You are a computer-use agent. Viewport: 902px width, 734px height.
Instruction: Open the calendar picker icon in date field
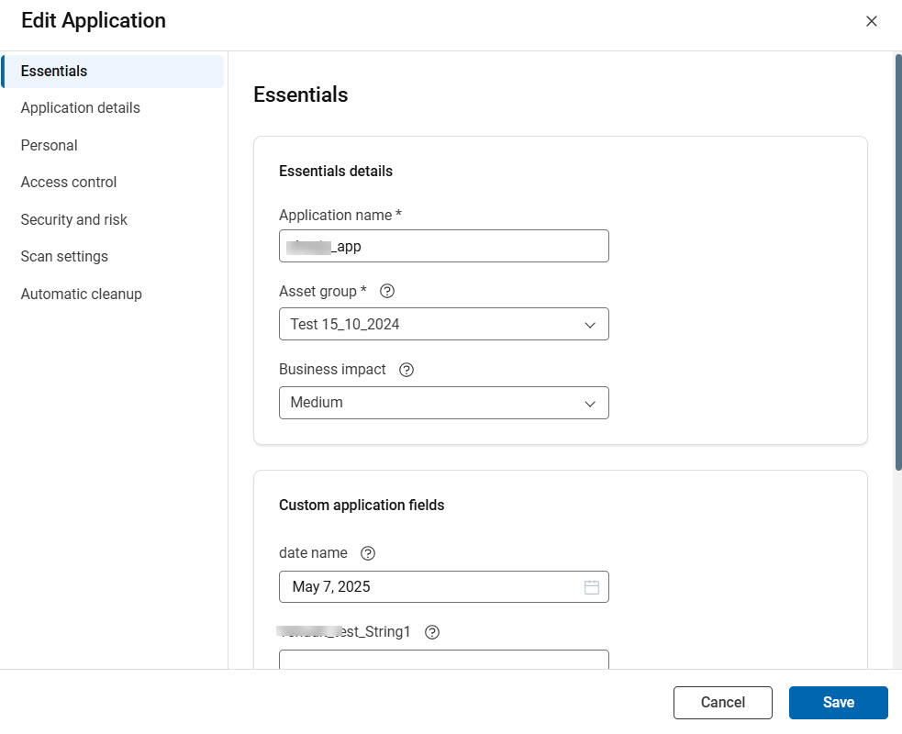pyautogui.click(x=592, y=587)
